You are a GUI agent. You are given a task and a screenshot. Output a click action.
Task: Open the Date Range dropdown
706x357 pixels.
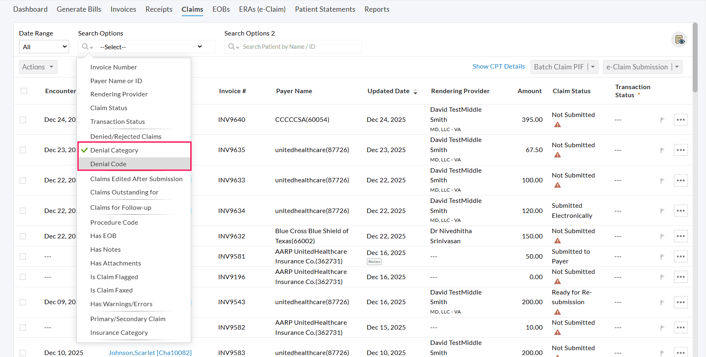coord(44,47)
